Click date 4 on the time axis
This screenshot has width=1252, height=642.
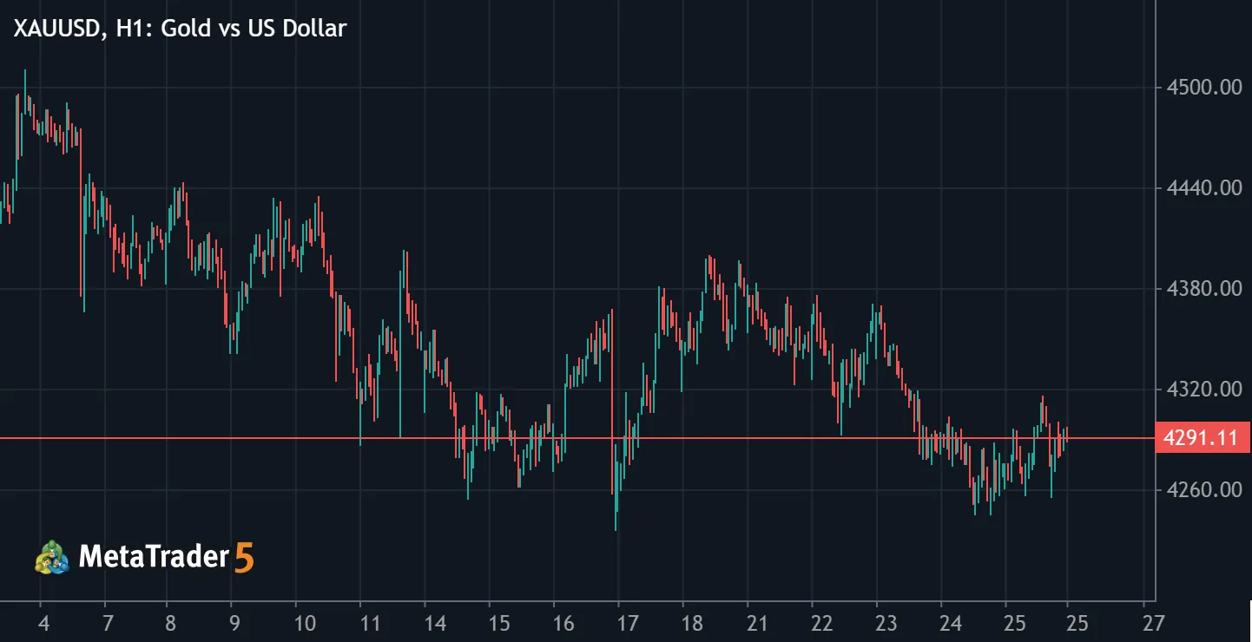[43, 623]
